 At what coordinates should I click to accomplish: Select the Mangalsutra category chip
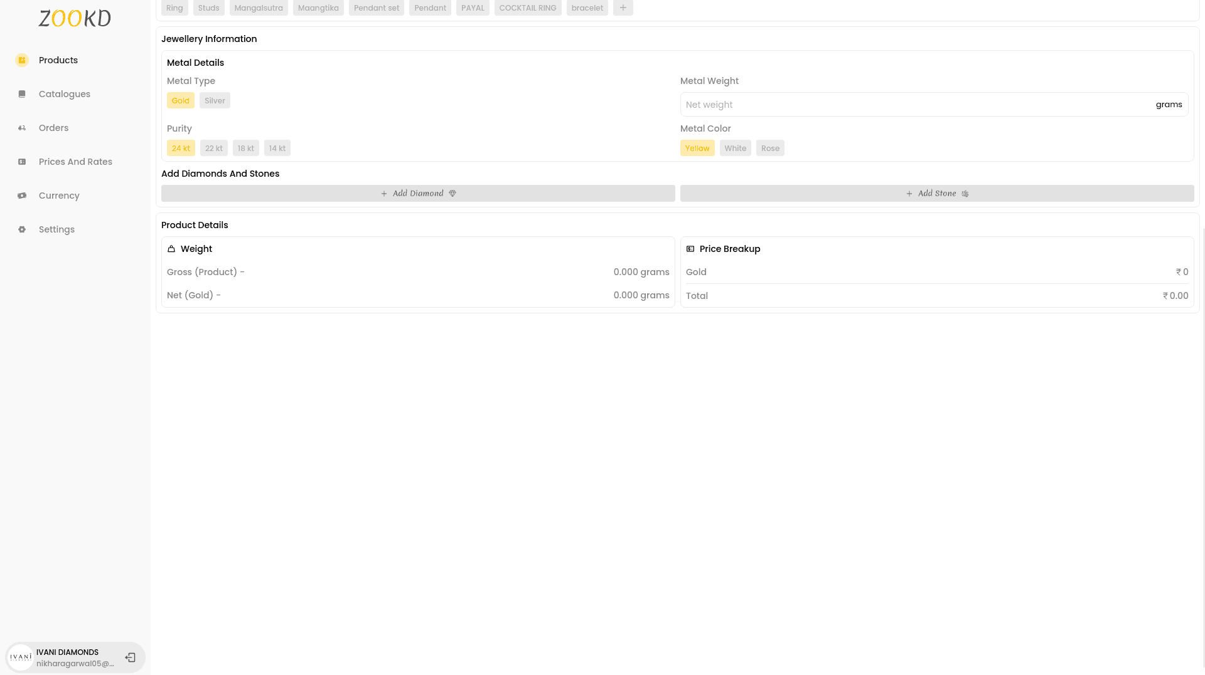258,8
